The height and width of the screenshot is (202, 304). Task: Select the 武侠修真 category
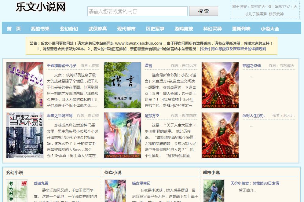97,28
